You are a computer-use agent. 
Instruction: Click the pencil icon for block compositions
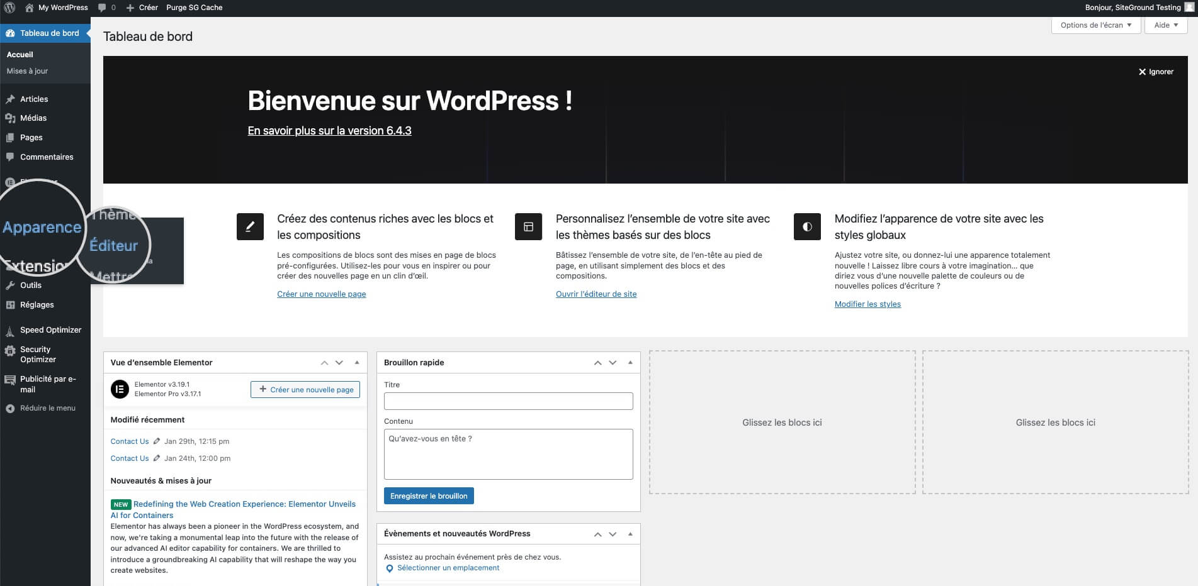(x=250, y=226)
